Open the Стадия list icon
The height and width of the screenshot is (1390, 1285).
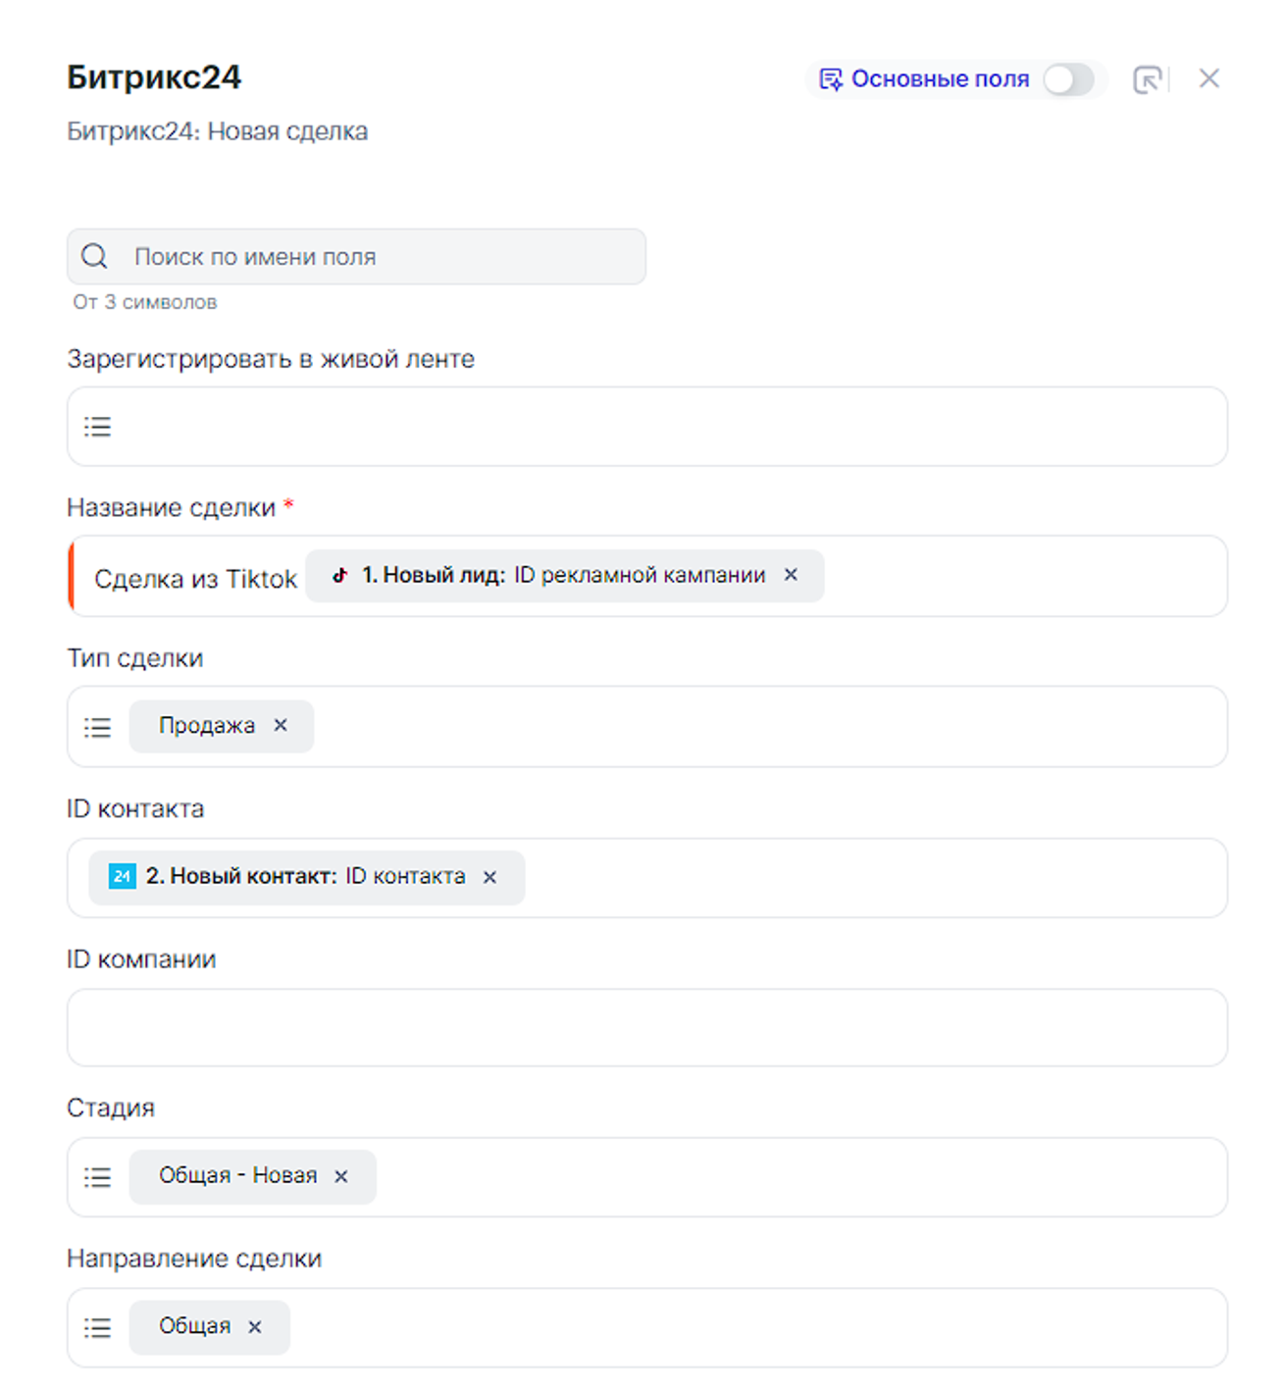pos(98,1177)
